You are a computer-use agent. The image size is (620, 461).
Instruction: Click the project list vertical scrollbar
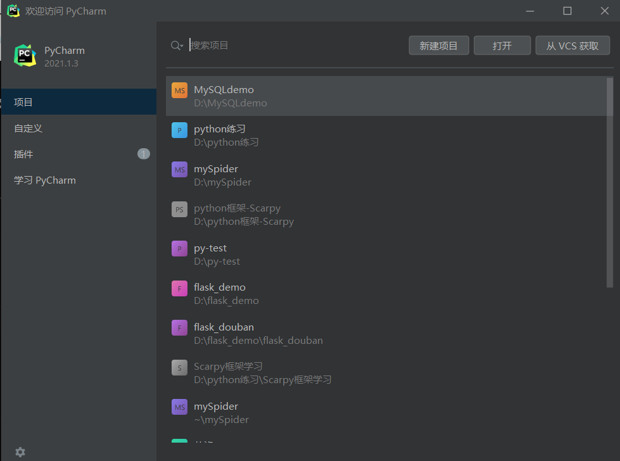pyautogui.click(x=610, y=182)
